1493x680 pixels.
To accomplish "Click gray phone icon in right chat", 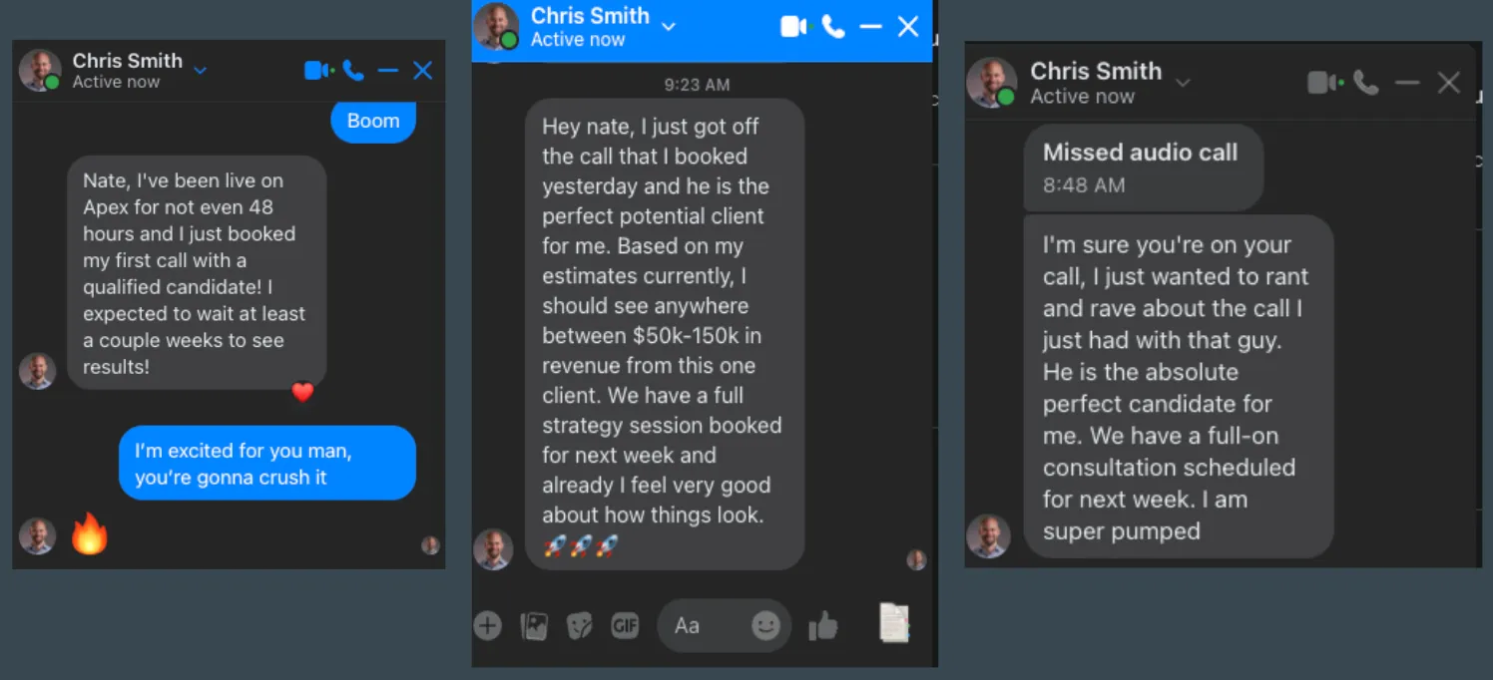I will (1366, 83).
